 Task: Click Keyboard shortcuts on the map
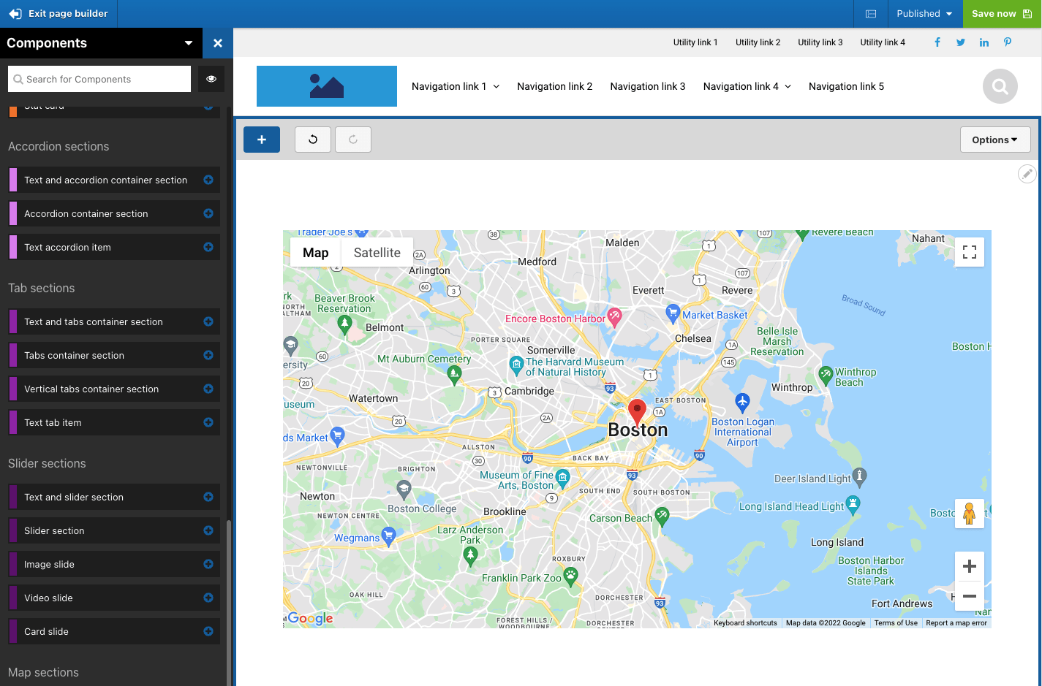click(x=745, y=623)
